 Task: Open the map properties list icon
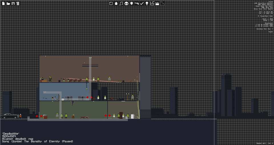pos(18,3)
